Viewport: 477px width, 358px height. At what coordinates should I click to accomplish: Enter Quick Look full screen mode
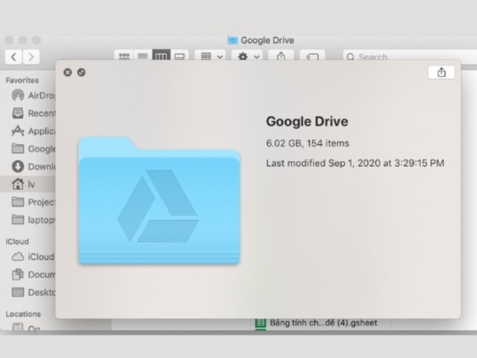point(81,72)
